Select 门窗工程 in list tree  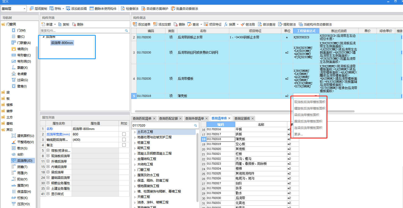pyautogui.click(x=144, y=170)
